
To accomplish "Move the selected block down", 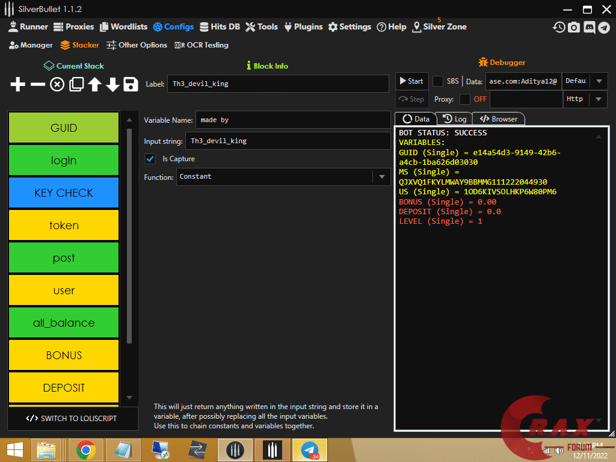I will tap(112, 84).
